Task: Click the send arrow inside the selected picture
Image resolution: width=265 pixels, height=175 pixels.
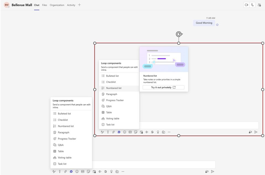Action: pos(256,132)
